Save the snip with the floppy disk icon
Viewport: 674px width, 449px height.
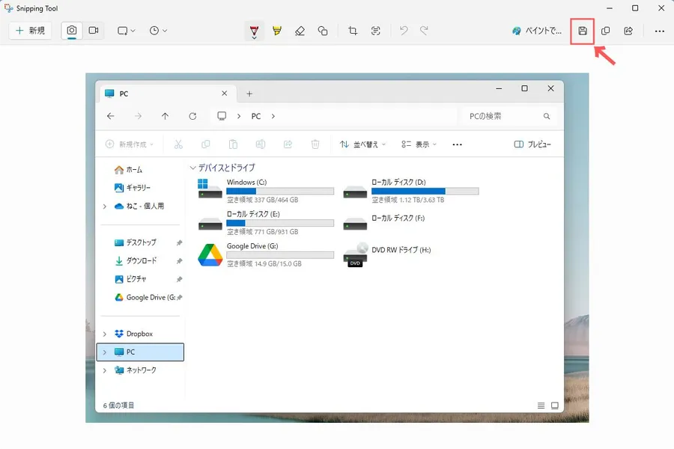pyautogui.click(x=583, y=31)
